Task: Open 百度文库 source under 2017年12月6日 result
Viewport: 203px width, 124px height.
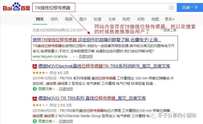Action: click(x=45, y=89)
